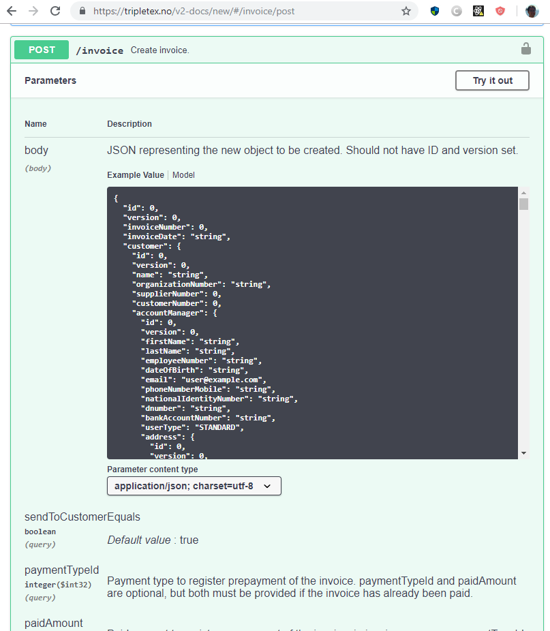Bookmark this page using the star icon

point(406,11)
